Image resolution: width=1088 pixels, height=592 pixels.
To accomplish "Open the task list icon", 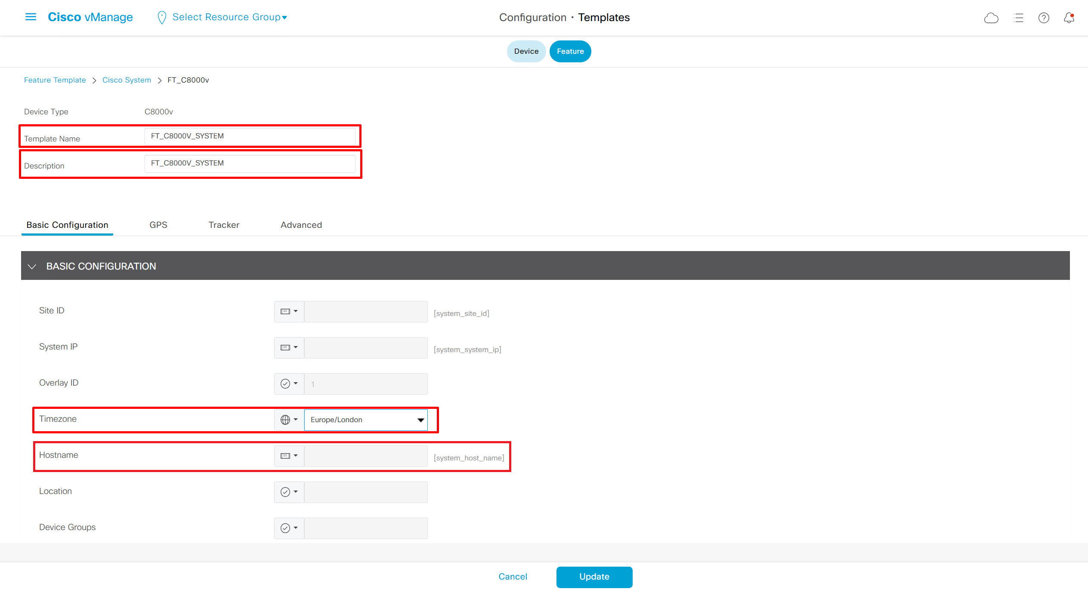I will pyautogui.click(x=1018, y=18).
